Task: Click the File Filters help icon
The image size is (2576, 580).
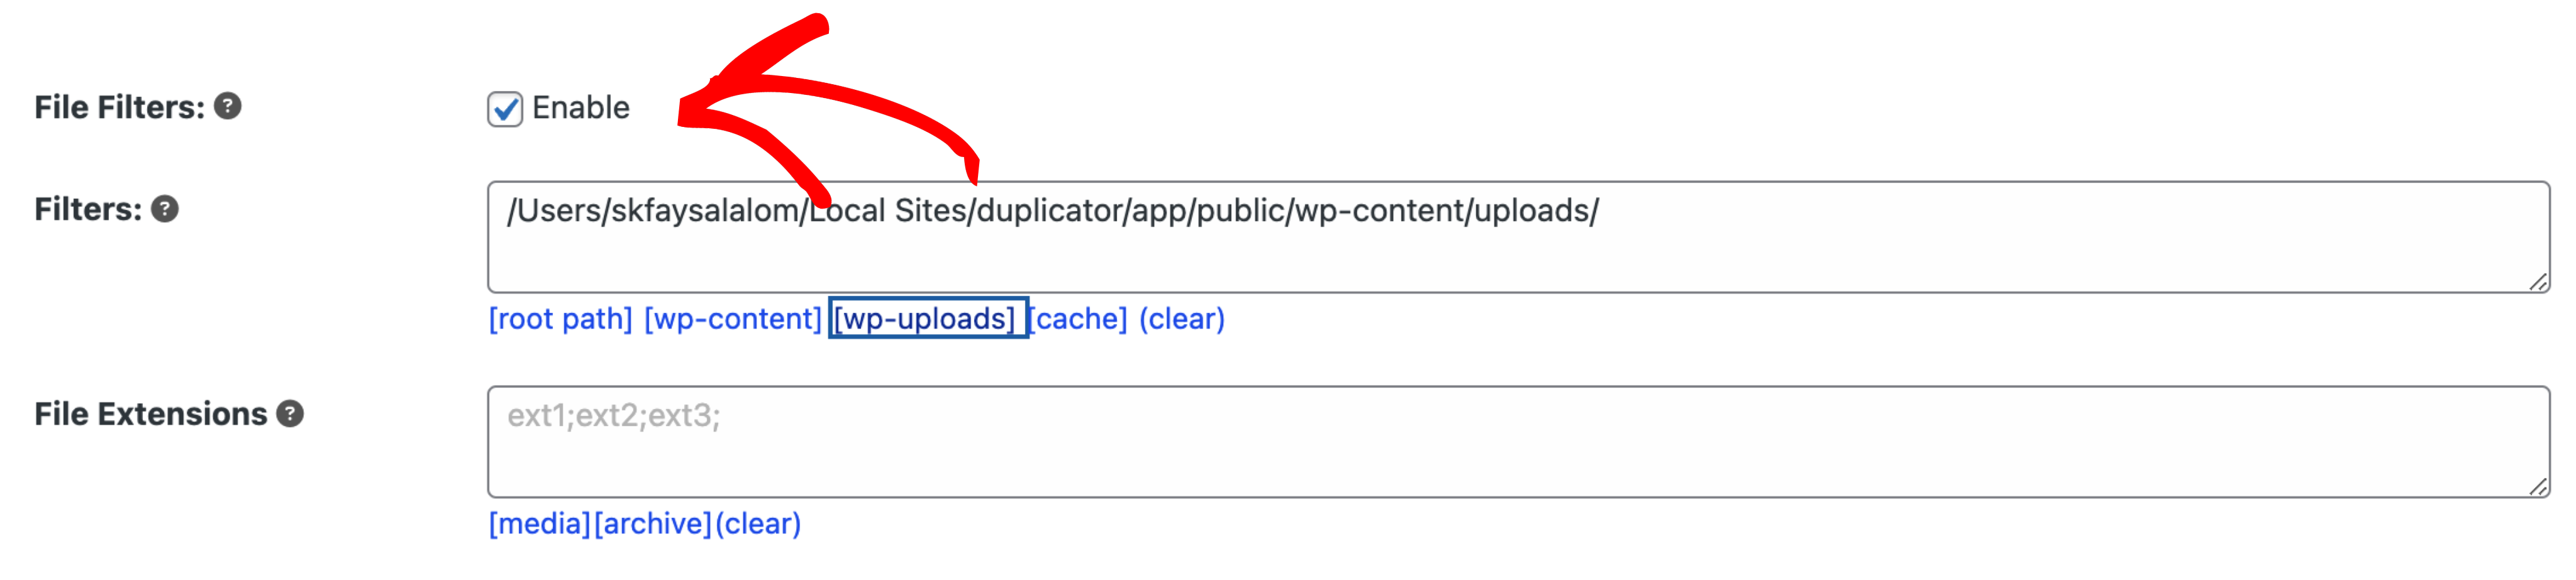Action: pos(228,106)
